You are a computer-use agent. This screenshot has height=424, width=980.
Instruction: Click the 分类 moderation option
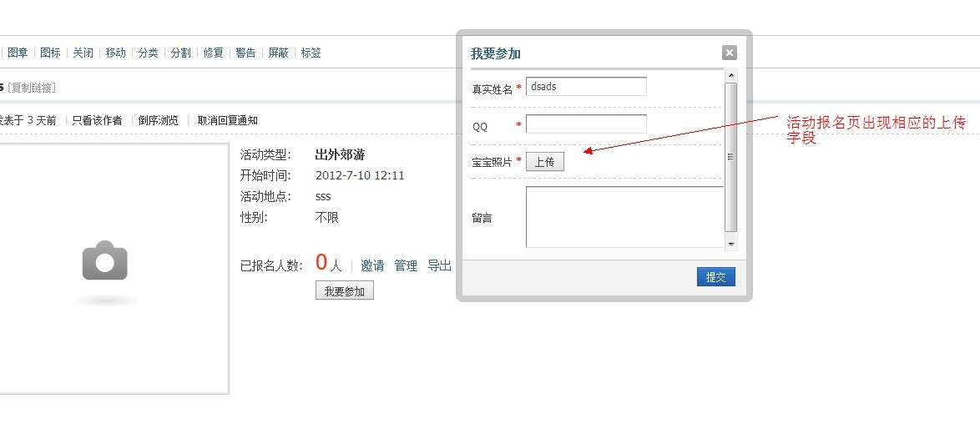148,53
